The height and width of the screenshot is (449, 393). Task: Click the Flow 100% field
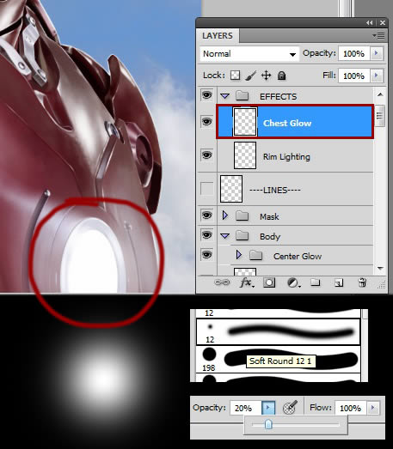point(351,408)
